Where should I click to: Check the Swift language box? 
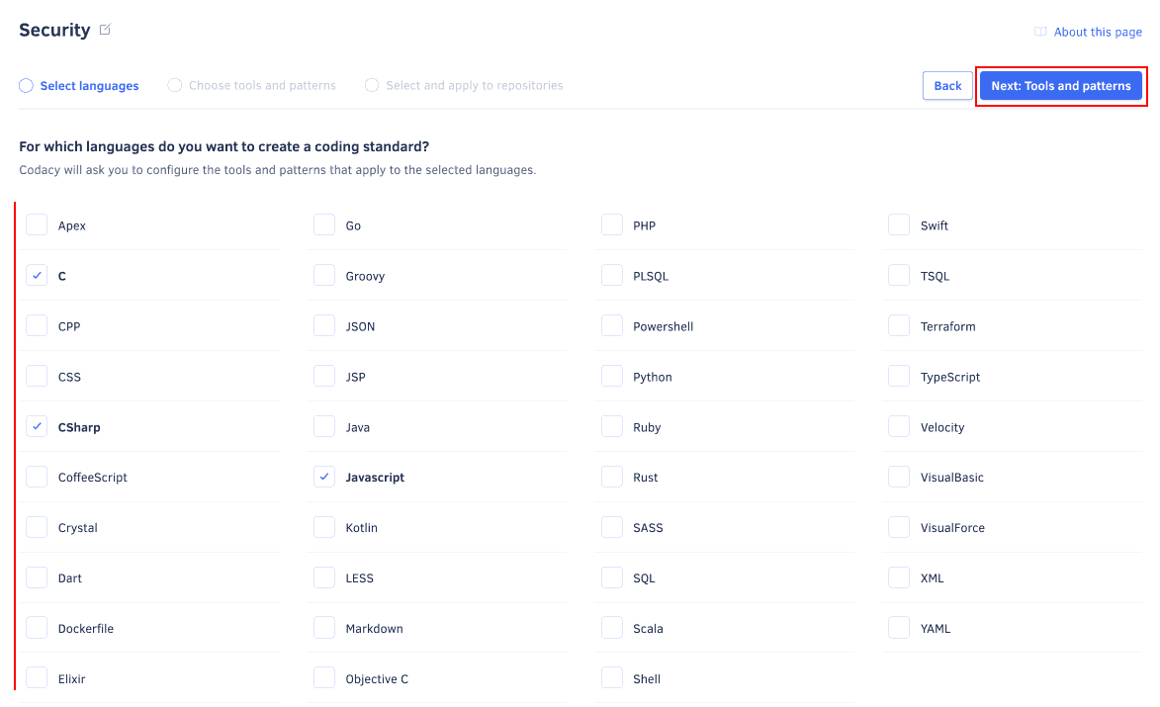coord(898,224)
